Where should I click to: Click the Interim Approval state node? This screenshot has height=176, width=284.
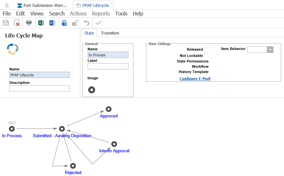coord(114,144)
